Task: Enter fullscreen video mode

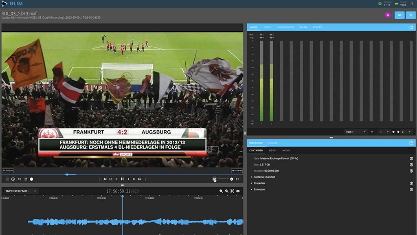Action: click(237, 179)
